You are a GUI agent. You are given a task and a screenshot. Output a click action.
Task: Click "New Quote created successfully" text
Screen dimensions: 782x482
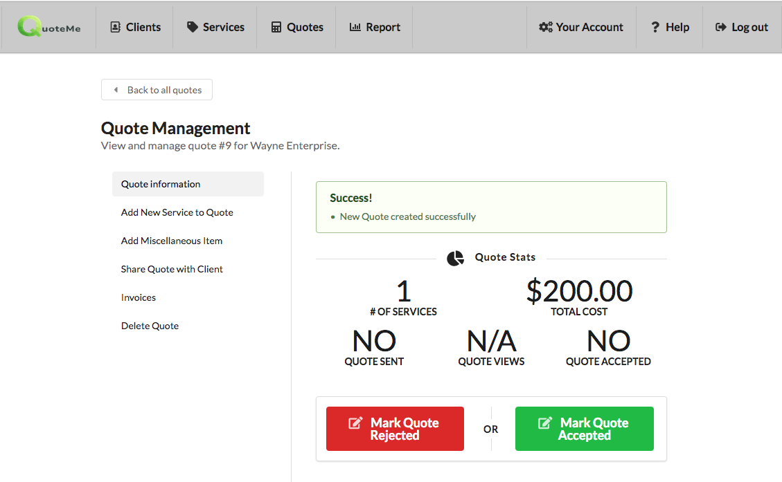(407, 216)
